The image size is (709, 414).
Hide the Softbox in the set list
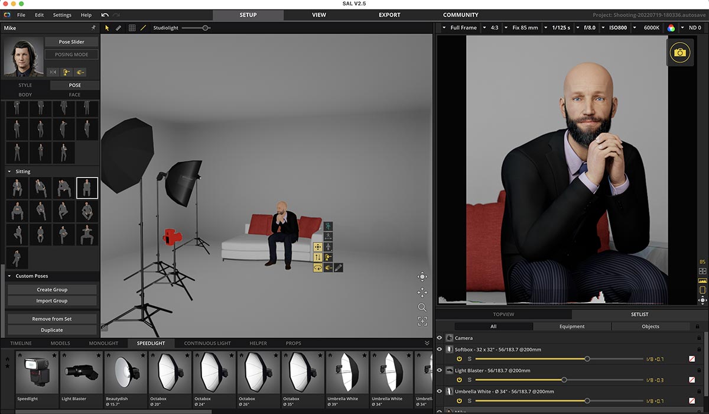click(x=439, y=350)
